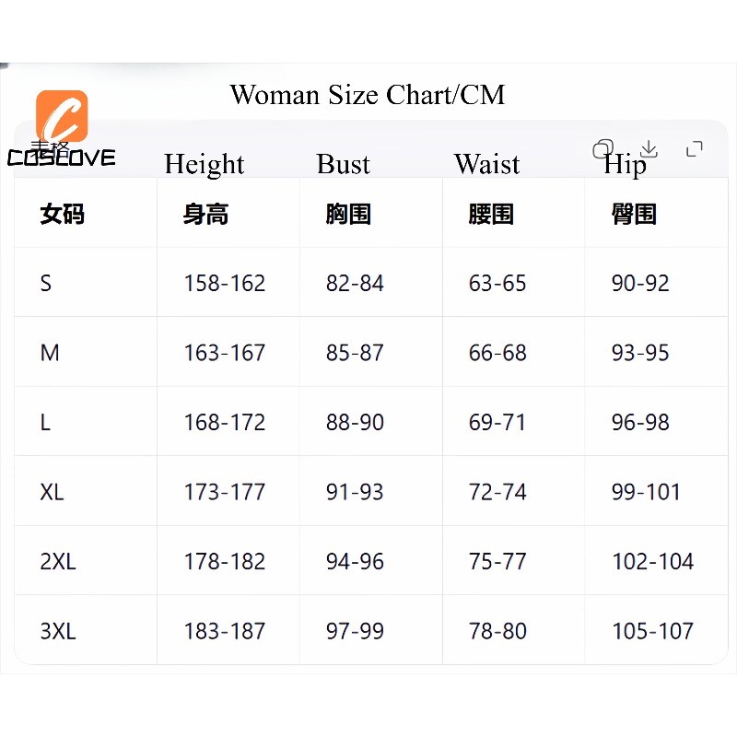
Task: Click the Height column heading
Action: click(x=205, y=165)
